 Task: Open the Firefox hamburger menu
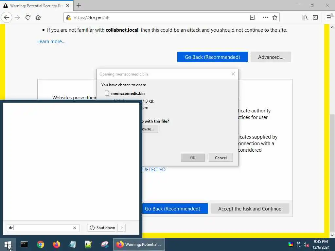(329, 18)
